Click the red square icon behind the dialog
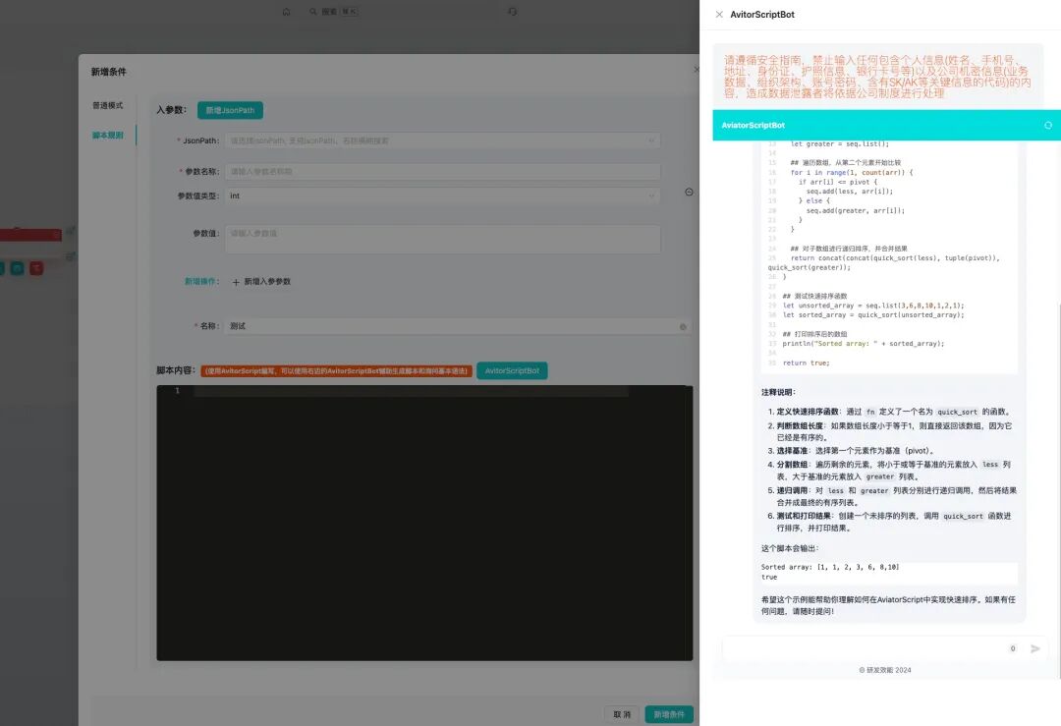 click(36, 268)
